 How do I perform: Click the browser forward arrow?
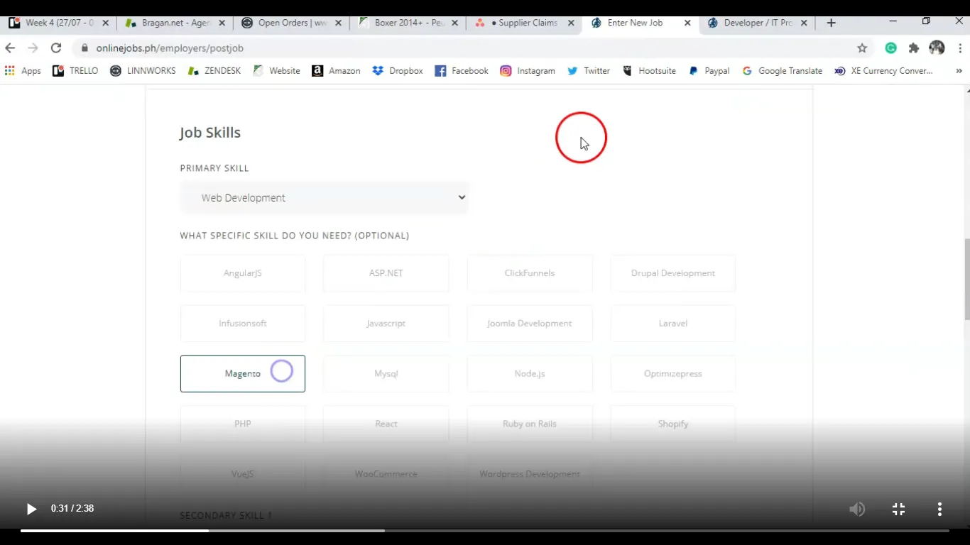33,48
